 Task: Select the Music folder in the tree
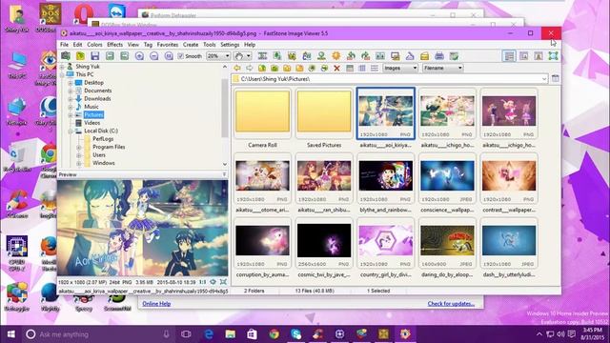[91, 107]
